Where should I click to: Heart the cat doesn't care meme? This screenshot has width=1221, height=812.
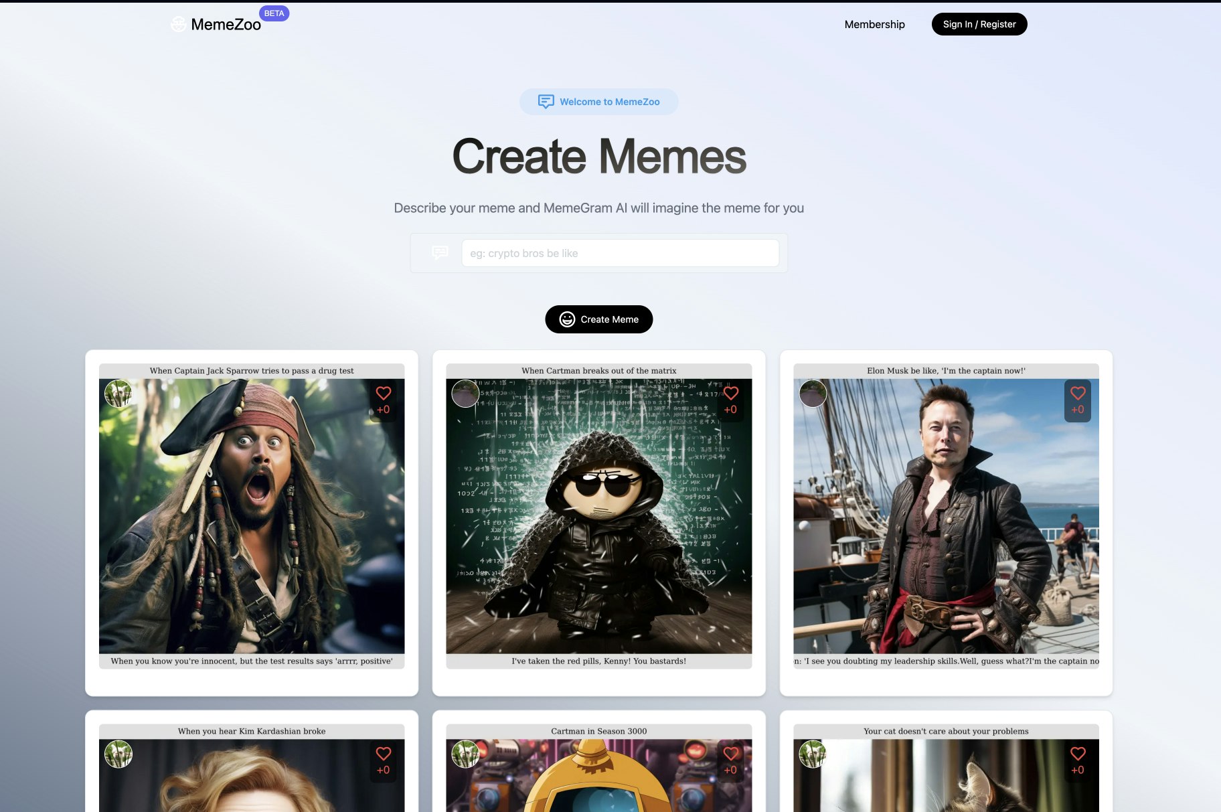point(1077,754)
